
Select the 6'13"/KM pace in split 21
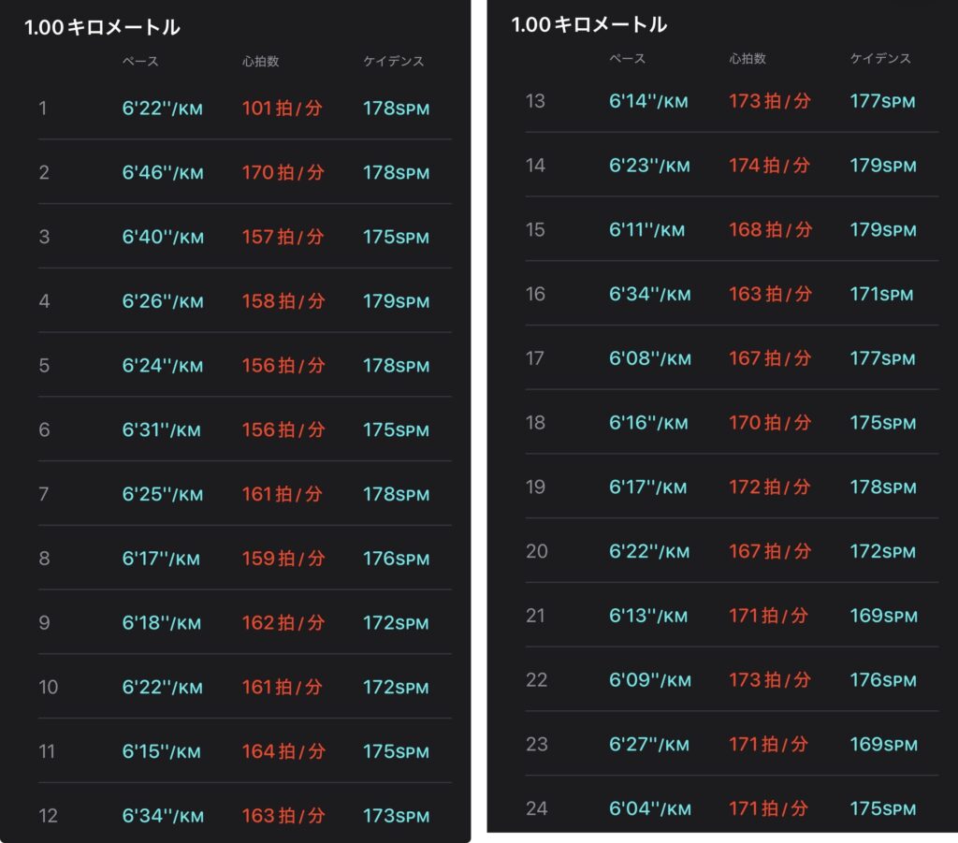point(648,615)
